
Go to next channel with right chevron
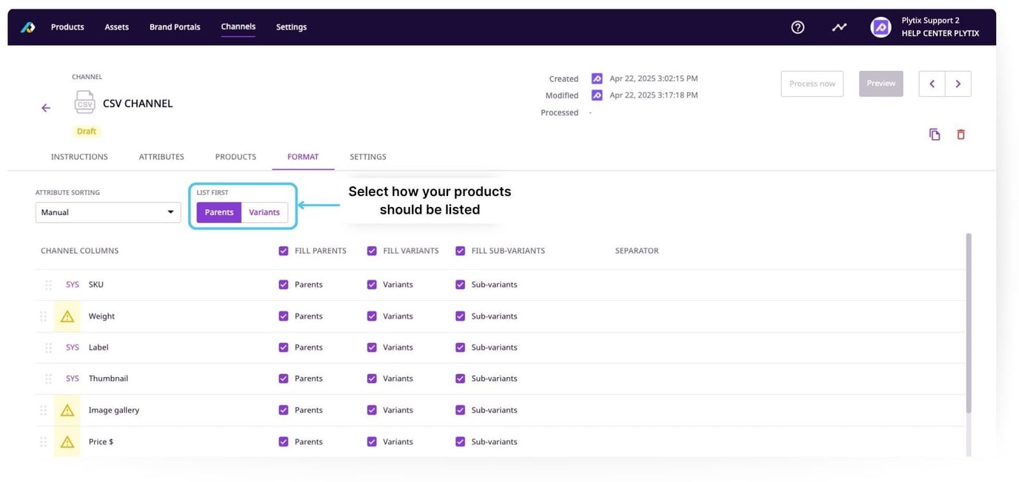(958, 84)
